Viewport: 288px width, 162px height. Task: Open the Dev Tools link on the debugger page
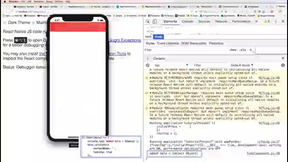pyautogui.click(x=117, y=54)
